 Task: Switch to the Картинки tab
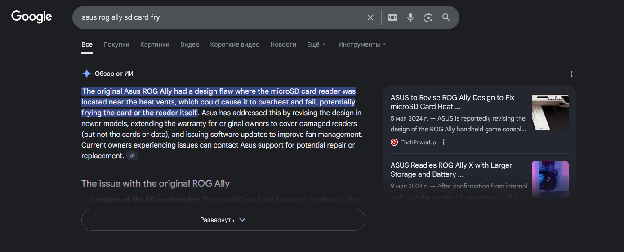pos(155,44)
